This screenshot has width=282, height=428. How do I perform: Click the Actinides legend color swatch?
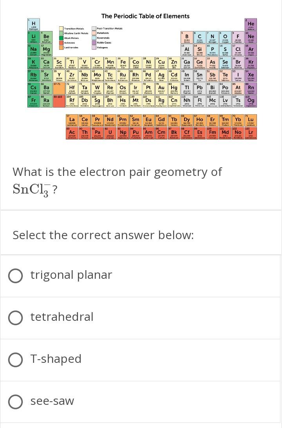[61, 42]
